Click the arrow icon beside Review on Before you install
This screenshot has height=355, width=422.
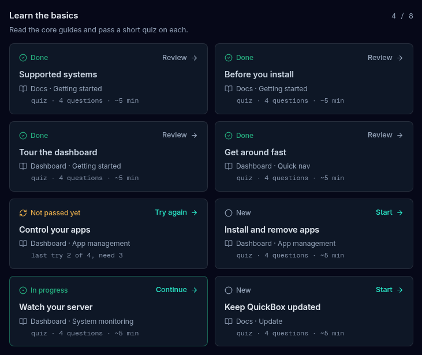click(x=400, y=58)
